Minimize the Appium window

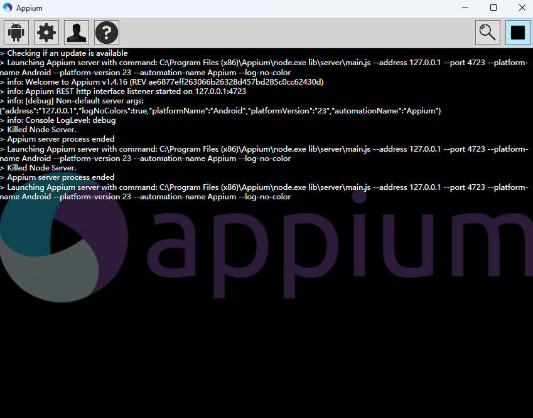[x=466, y=8]
